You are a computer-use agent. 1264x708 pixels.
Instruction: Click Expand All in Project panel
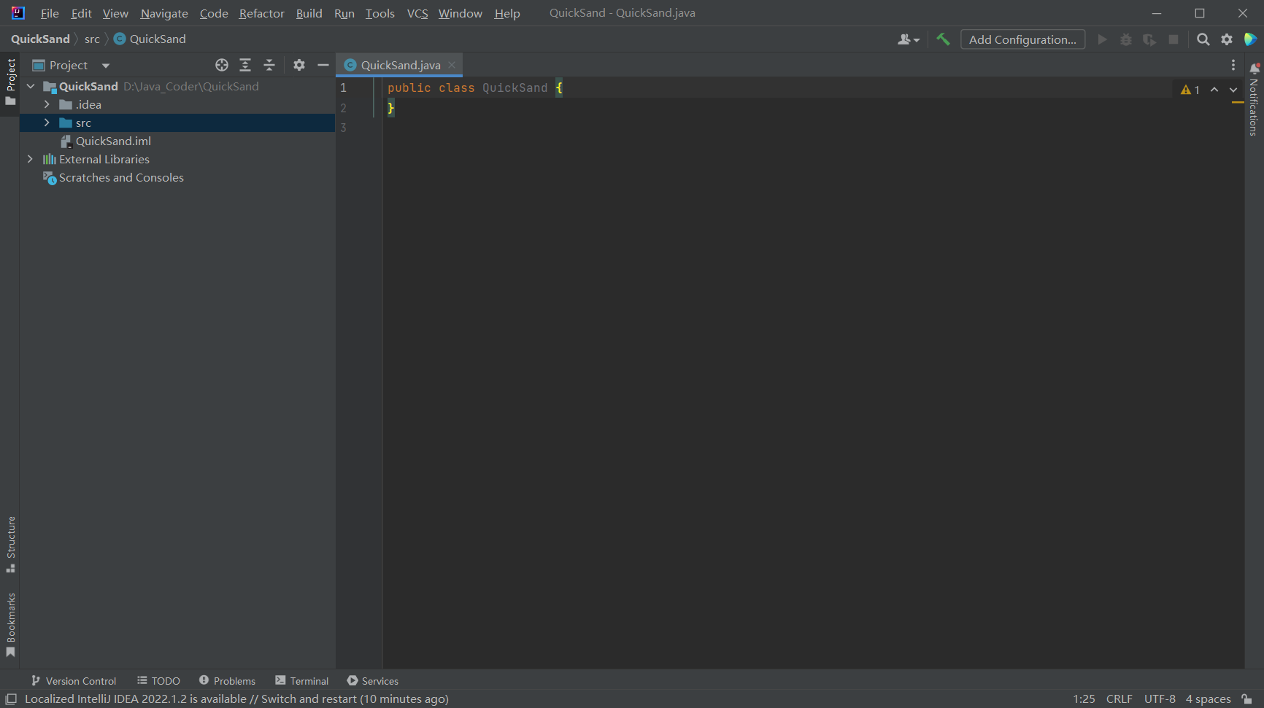[x=245, y=65]
